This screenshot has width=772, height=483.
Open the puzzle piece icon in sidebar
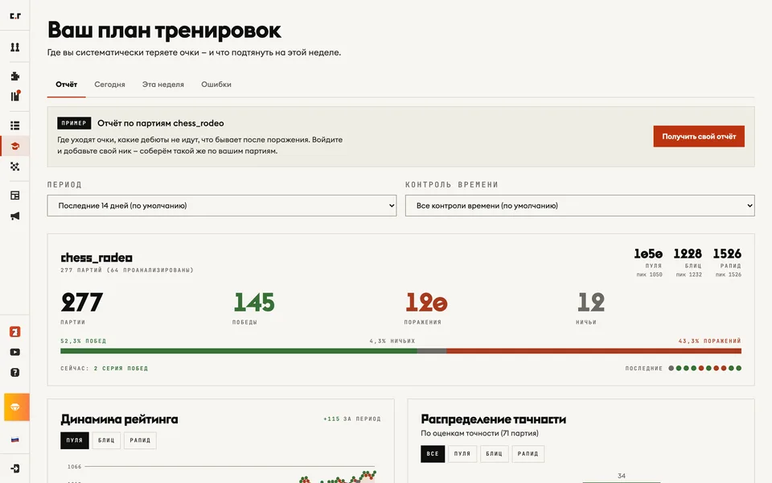coord(15,76)
